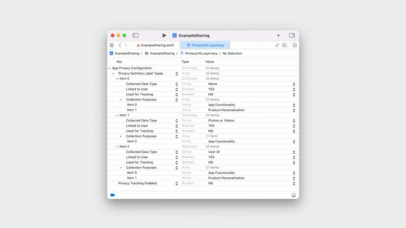This screenshot has width=406, height=228.
Task: Toggle the navigator sidebar icon
Action: click(135, 36)
